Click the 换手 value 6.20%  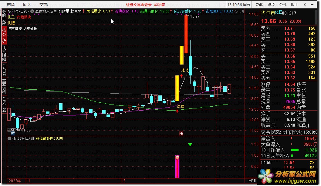(x=289, y=114)
